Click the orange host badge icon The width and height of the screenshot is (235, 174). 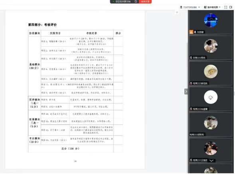(x=191, y=32)
